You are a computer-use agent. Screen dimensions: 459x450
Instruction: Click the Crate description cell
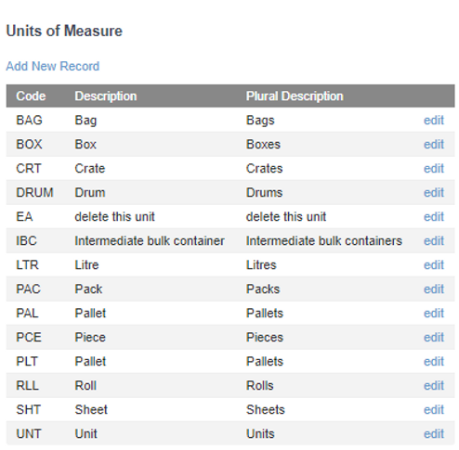click(x=90, y=168)
